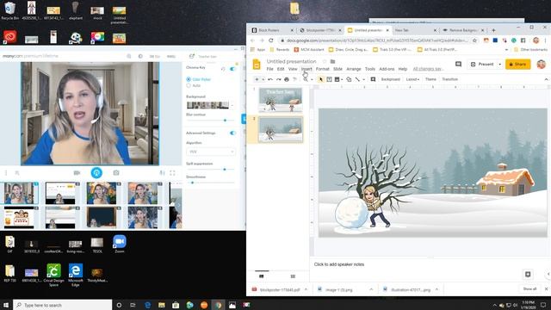Click the Explore button in Slides

(528, 274)
